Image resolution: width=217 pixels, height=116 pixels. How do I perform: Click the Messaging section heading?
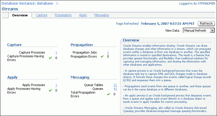(80, 77)
